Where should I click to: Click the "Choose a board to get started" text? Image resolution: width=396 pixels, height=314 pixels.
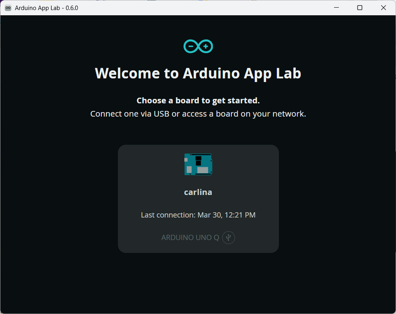pyautogui.click(x=198, y=100)
